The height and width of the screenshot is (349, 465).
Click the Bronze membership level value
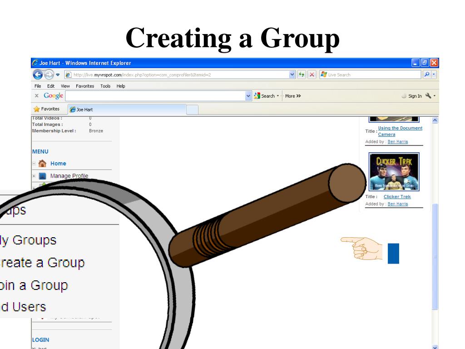[x=96, y=130]
